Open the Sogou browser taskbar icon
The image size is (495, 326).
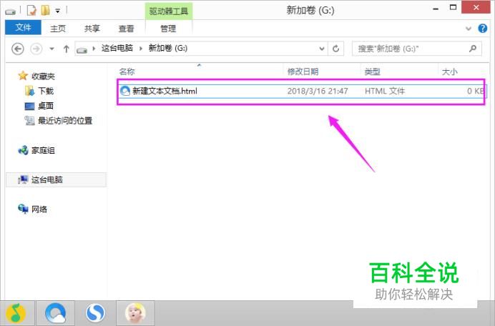pos(95,313)
